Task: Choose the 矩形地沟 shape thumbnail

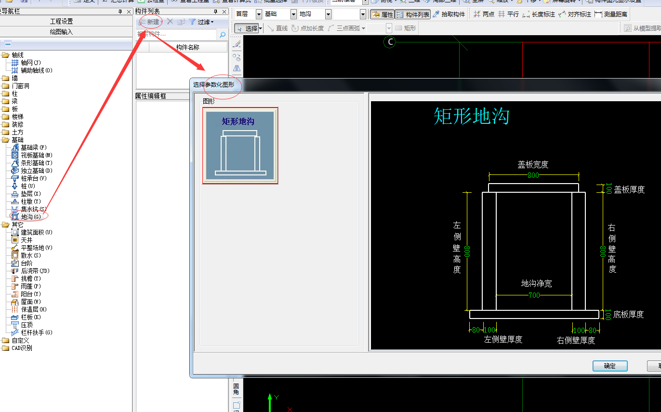Action: click(x=240, y=146)
